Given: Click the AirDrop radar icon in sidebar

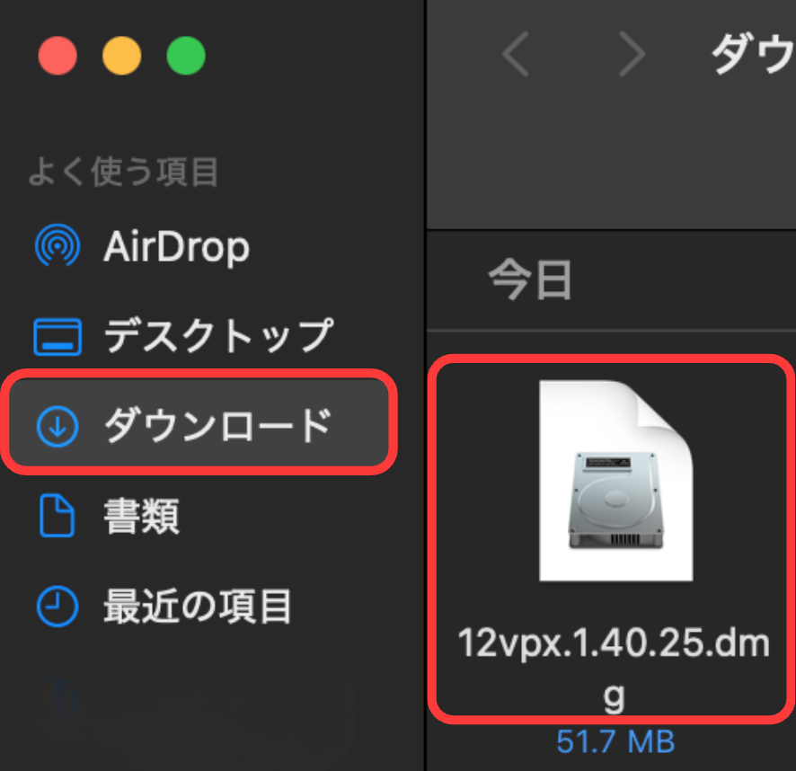Looking at the screenshot, I should pos(57,246).
